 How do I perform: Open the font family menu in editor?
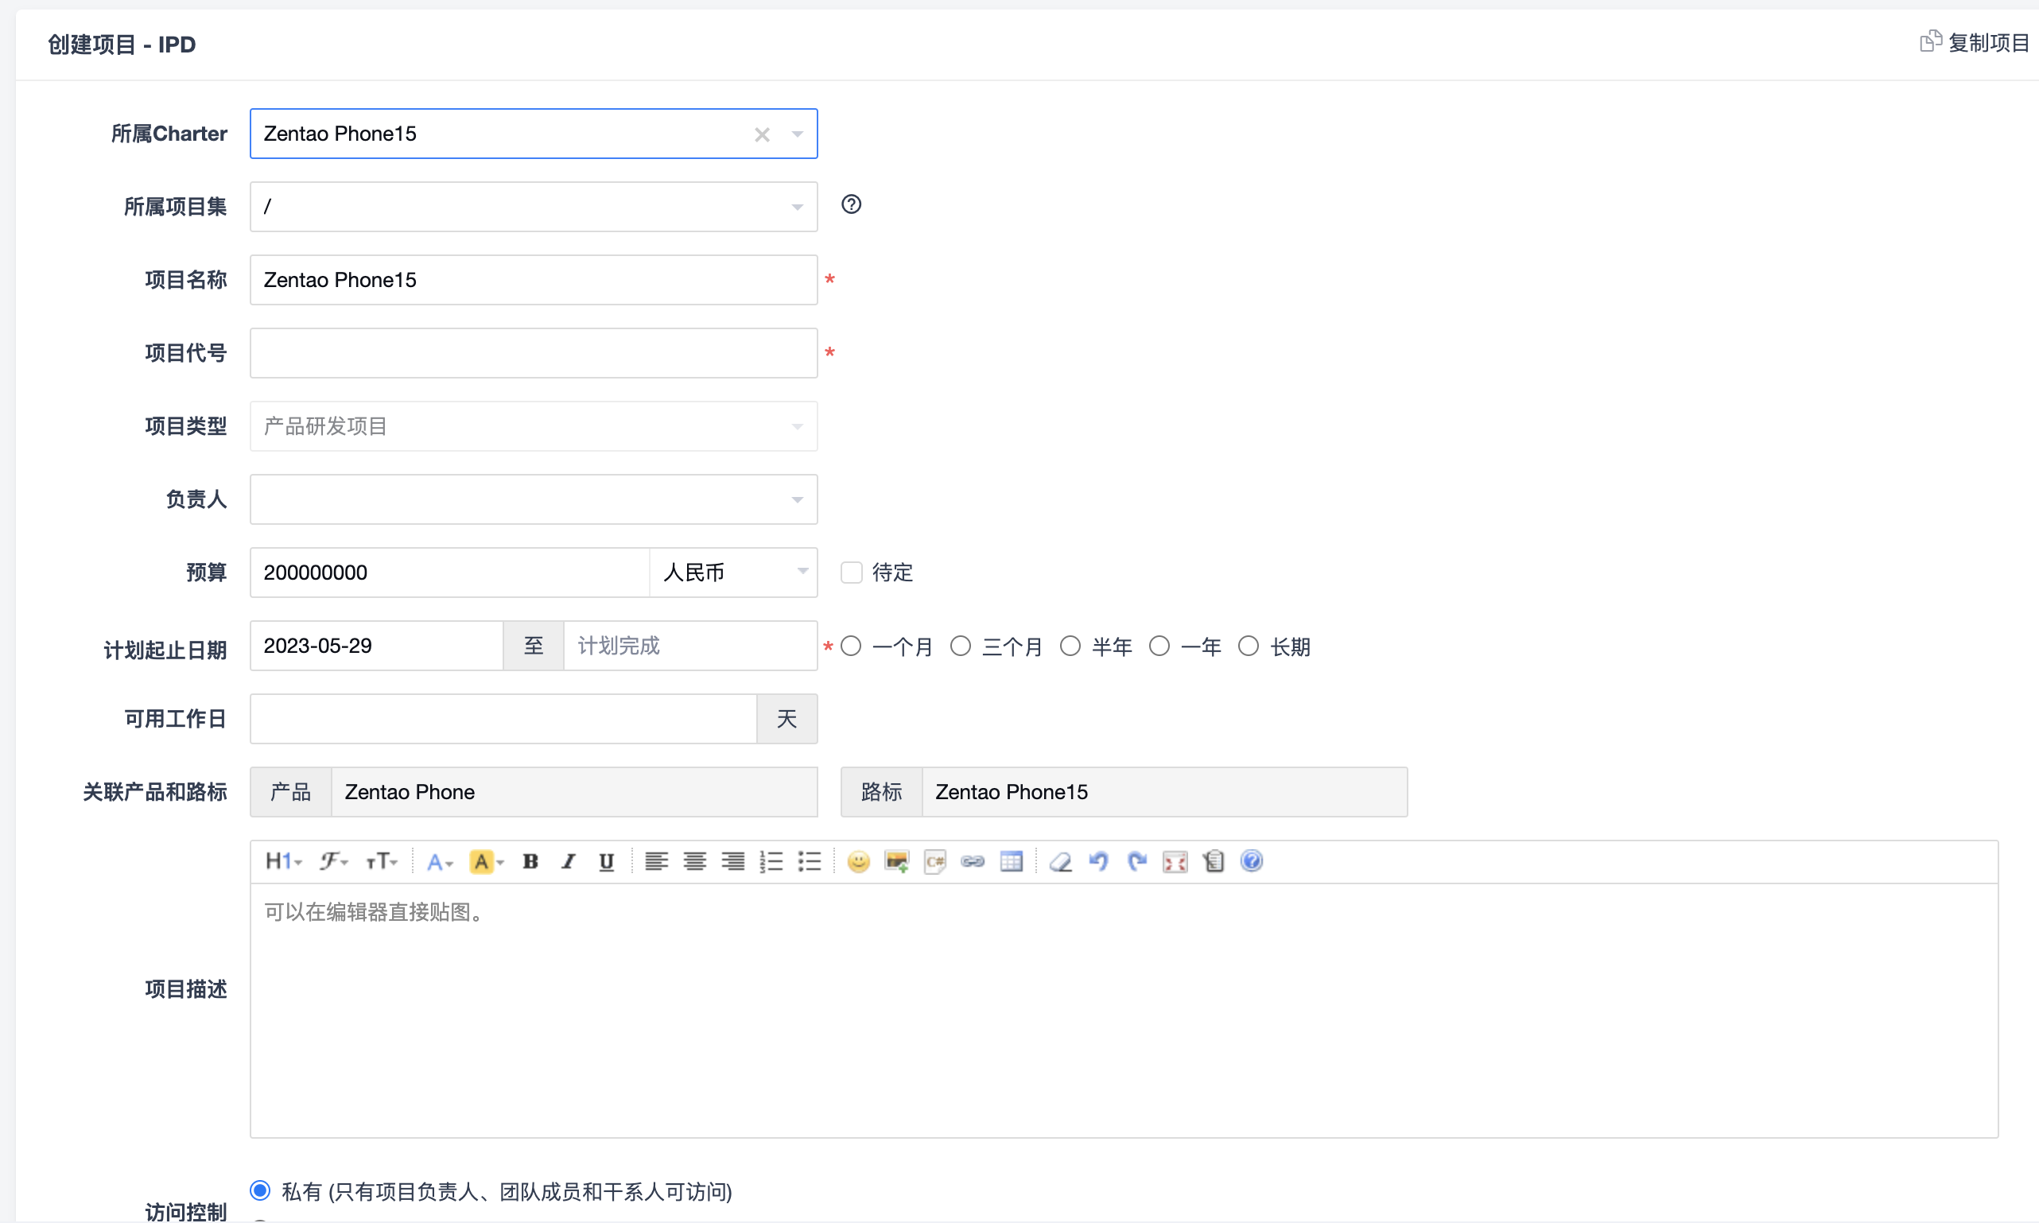point(333,861)
